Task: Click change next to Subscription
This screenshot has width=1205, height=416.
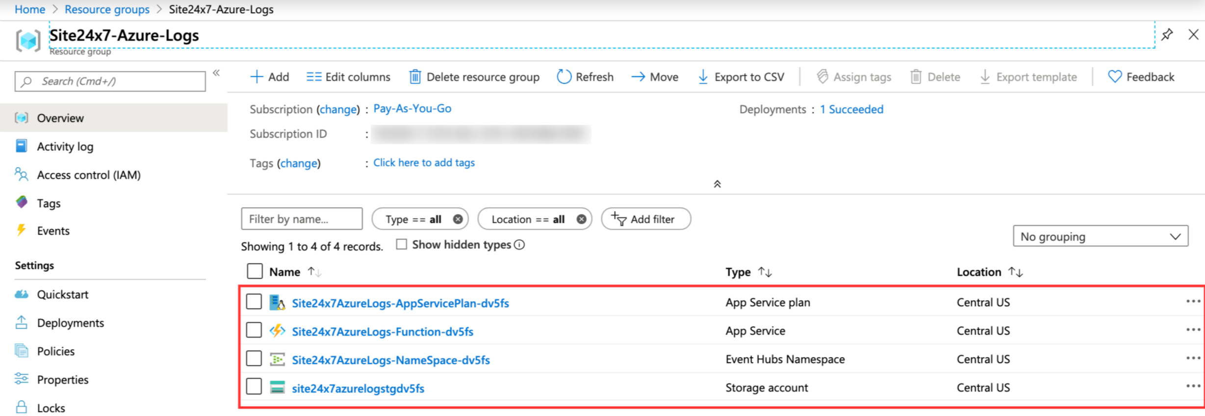Action: tap(338, 109)
